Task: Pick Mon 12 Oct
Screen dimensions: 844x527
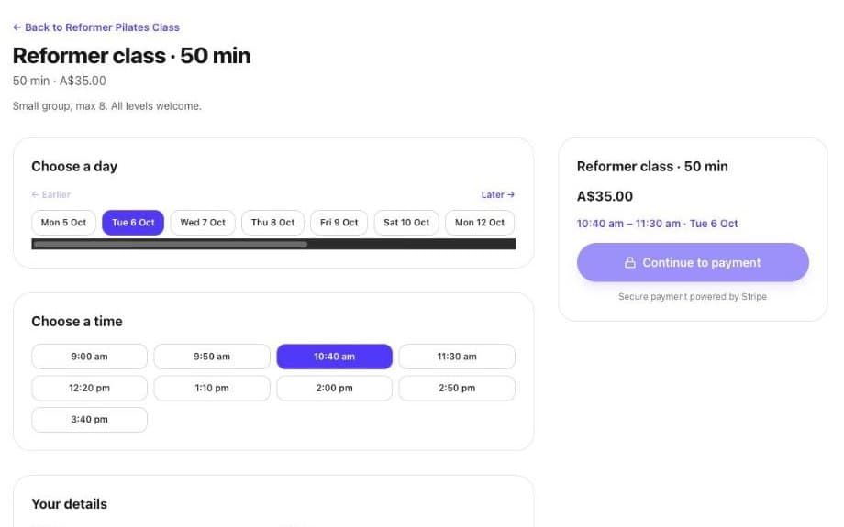Action: pyautogui.click(x=480, y=223)
